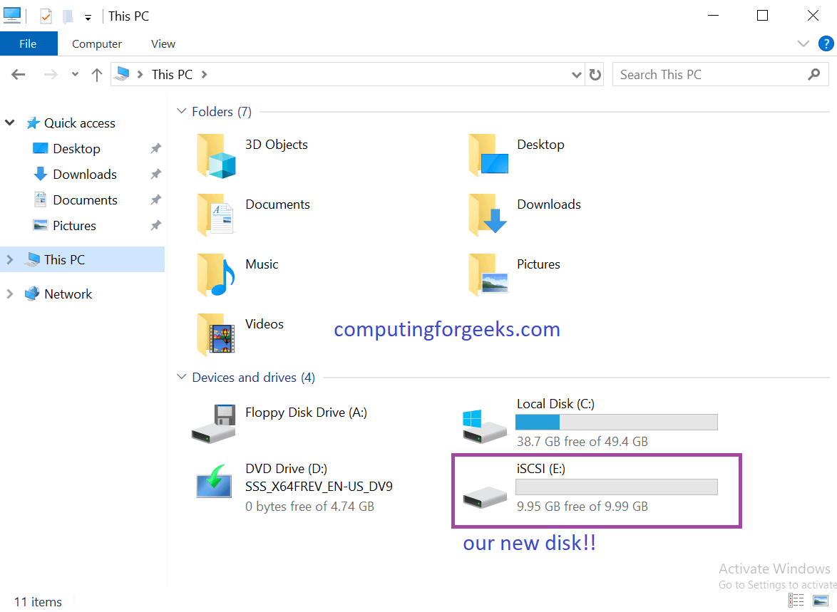This screenshot has width=837, height=612.
Task: Select Desktop under Quick access
Action: [76, 149]
